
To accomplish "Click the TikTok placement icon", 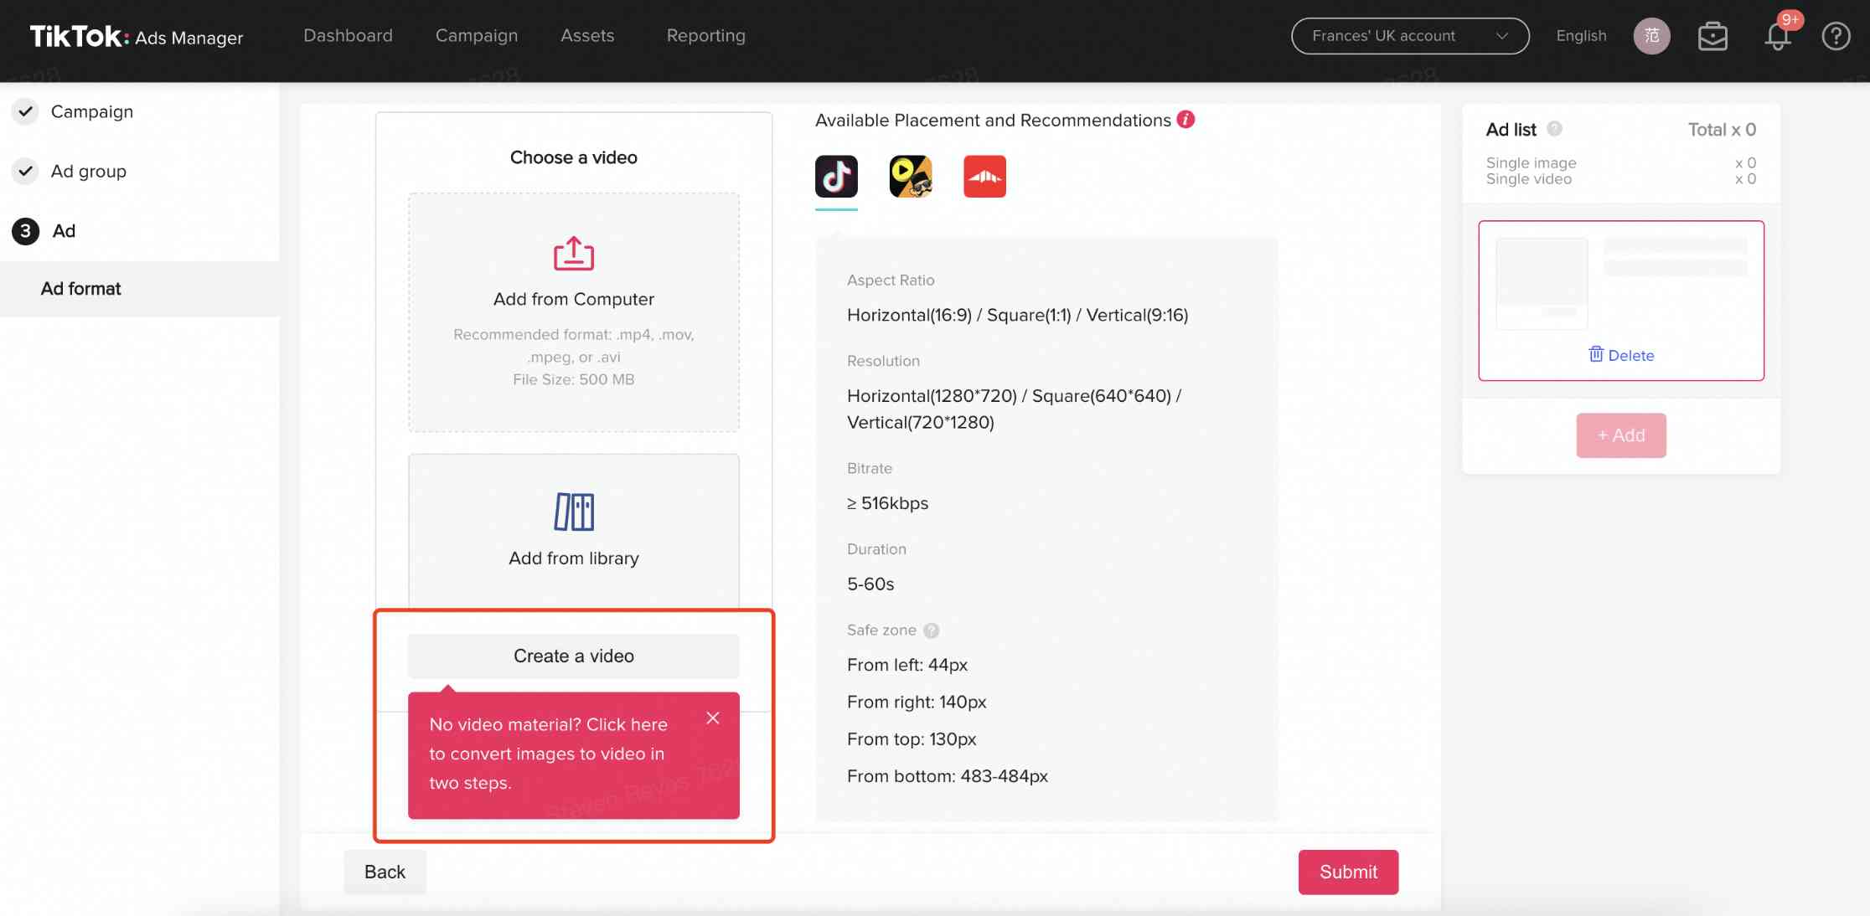I will tap(834, 175).
